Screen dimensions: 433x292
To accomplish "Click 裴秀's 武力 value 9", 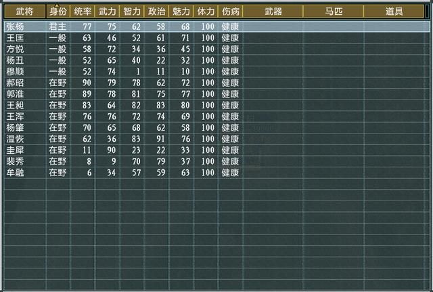I will pos(114,161).
